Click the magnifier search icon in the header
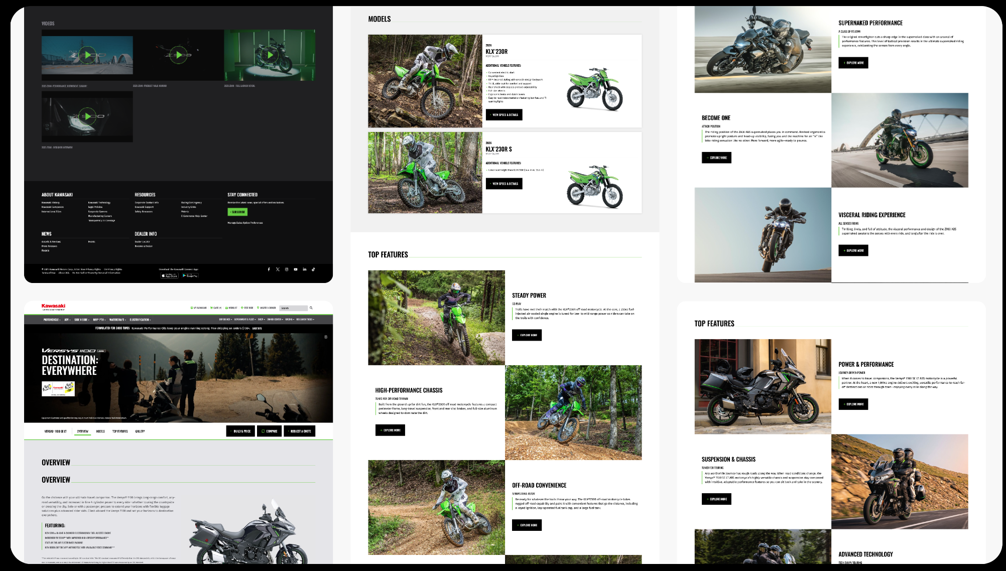1006x571 pixels. click(x=311, y=308)
